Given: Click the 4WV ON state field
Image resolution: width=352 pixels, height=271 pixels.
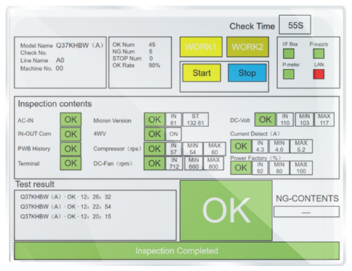Looking at the screenshot, I should pos(173,134).
